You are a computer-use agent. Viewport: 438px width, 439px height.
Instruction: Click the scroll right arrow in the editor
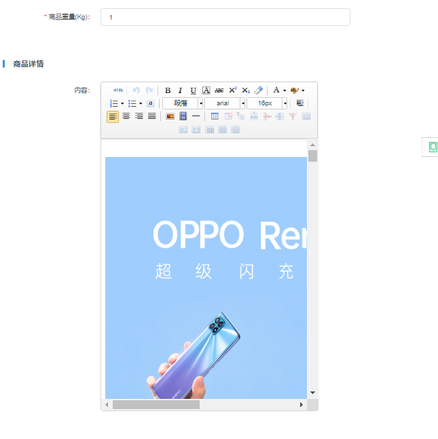click(302, 404)
